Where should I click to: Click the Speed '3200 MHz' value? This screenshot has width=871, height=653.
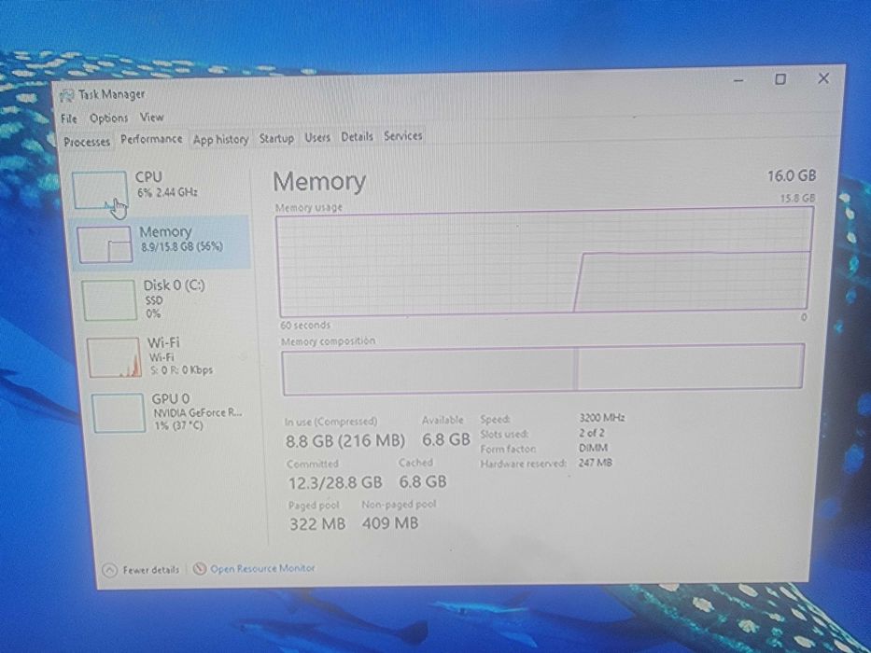point(602,418)
